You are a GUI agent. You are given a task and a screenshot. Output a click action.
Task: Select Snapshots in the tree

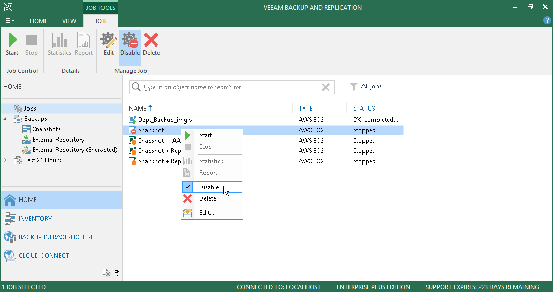[x=46, y=129]
